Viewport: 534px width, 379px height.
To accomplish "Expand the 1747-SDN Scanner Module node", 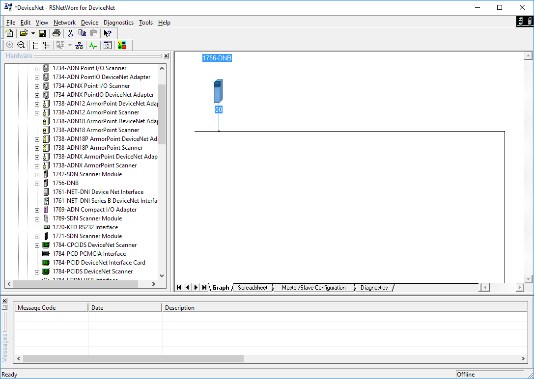I will pyautogui.click(x=37, y=175).
